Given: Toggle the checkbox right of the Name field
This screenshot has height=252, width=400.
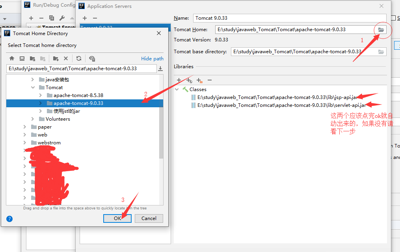Looking at the screenshot, I should (393, 18).
